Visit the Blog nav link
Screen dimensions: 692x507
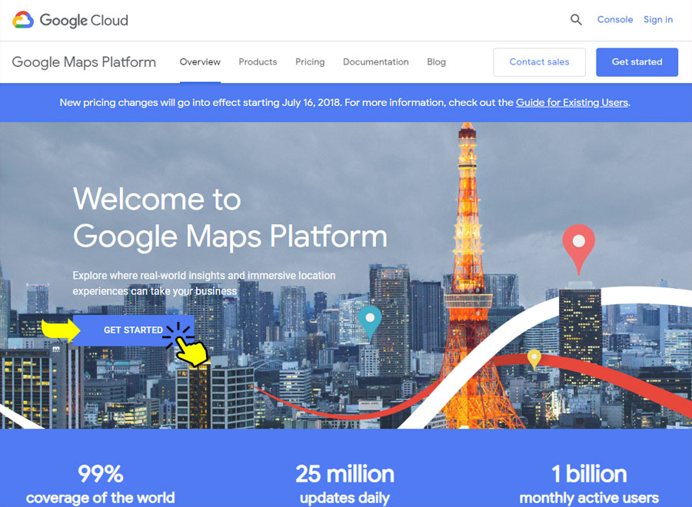coord(437,62)
